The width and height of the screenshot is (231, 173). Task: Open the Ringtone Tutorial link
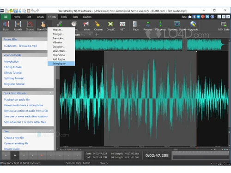14,84
